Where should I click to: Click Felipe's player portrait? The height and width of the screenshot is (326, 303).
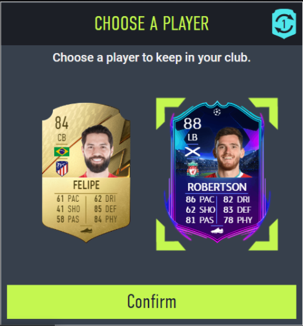98,151
